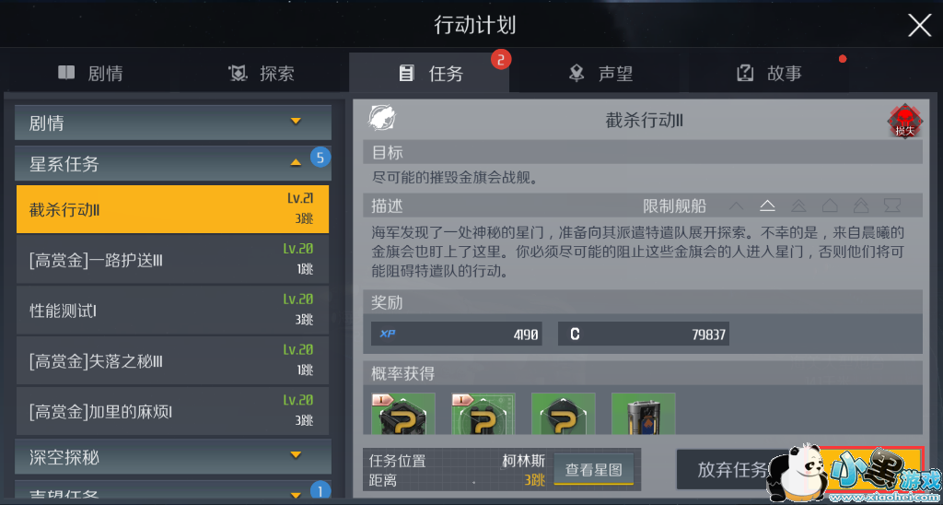Select the [高赏金]一路护送III mission
Image resolution: width=943 pixels, height=505 pixels.
click(172, 261)
